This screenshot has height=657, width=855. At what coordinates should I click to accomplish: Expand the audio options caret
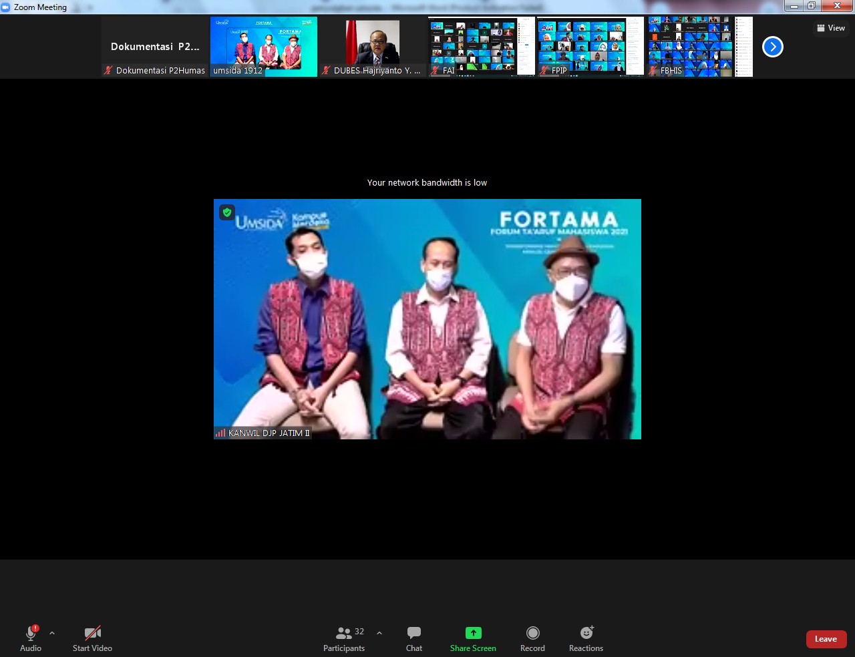click(52, 633)
